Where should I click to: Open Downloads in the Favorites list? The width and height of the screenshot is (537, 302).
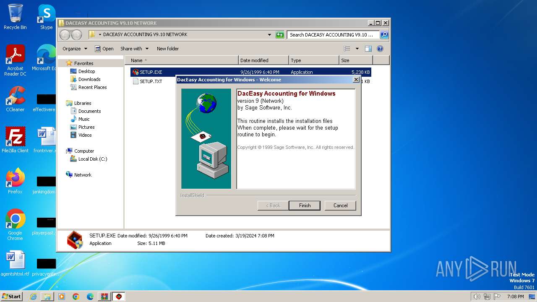pyautogui.click(x=89, y=79)
